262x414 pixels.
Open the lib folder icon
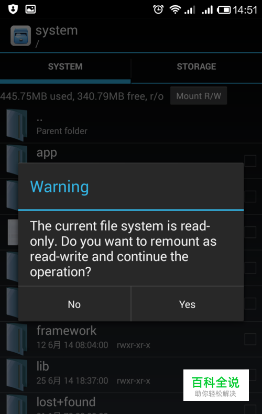pyautogui.click(x=17, y=375)
